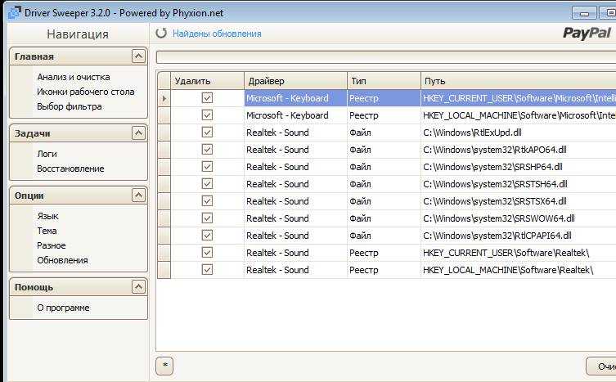Sort by the Тип column header
Viewport: 616px width, 382px height.
384,81
